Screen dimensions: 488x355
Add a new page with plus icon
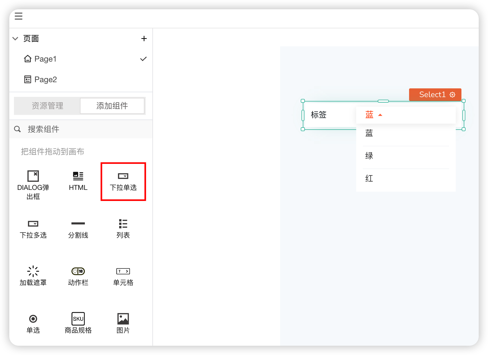click(x=144, y=39)
